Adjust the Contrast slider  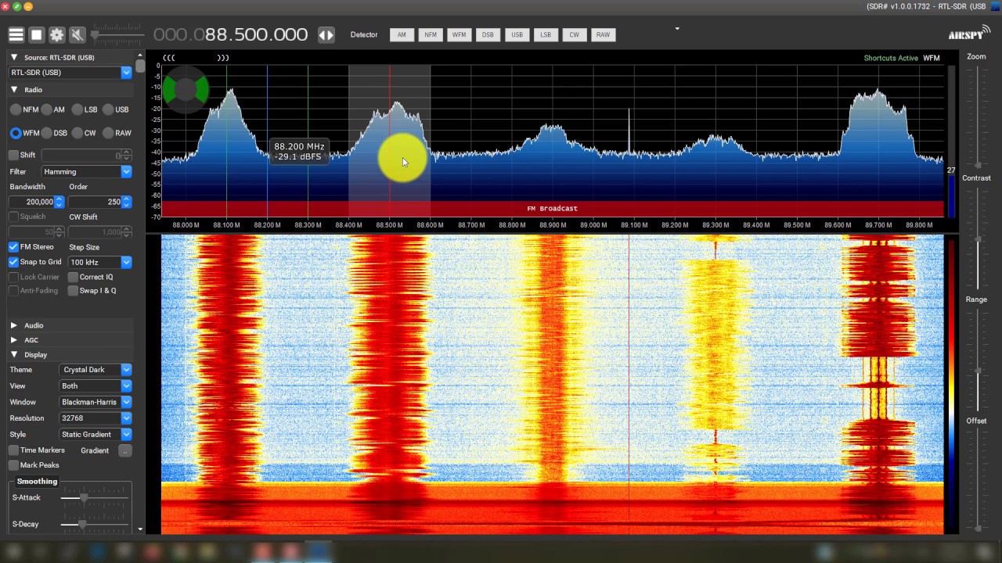pos(977,238)
